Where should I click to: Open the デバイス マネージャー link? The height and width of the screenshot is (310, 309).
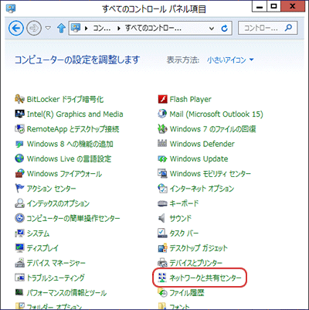click(x=56, y=263)
